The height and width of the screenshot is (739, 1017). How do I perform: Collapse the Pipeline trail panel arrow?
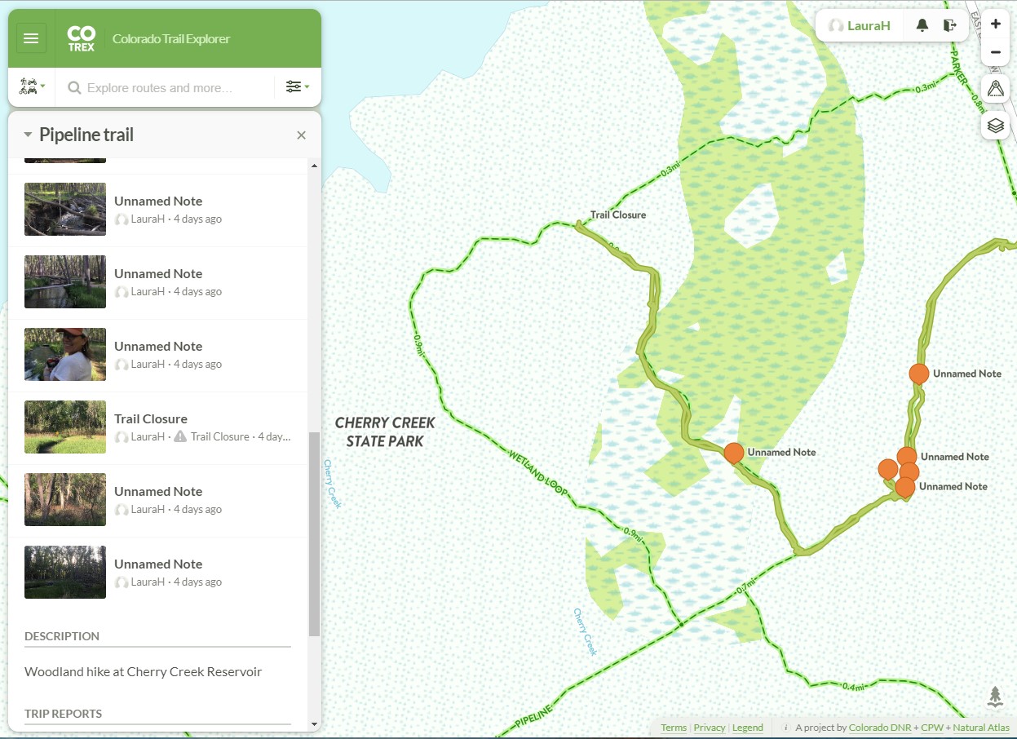pos(28,135)
